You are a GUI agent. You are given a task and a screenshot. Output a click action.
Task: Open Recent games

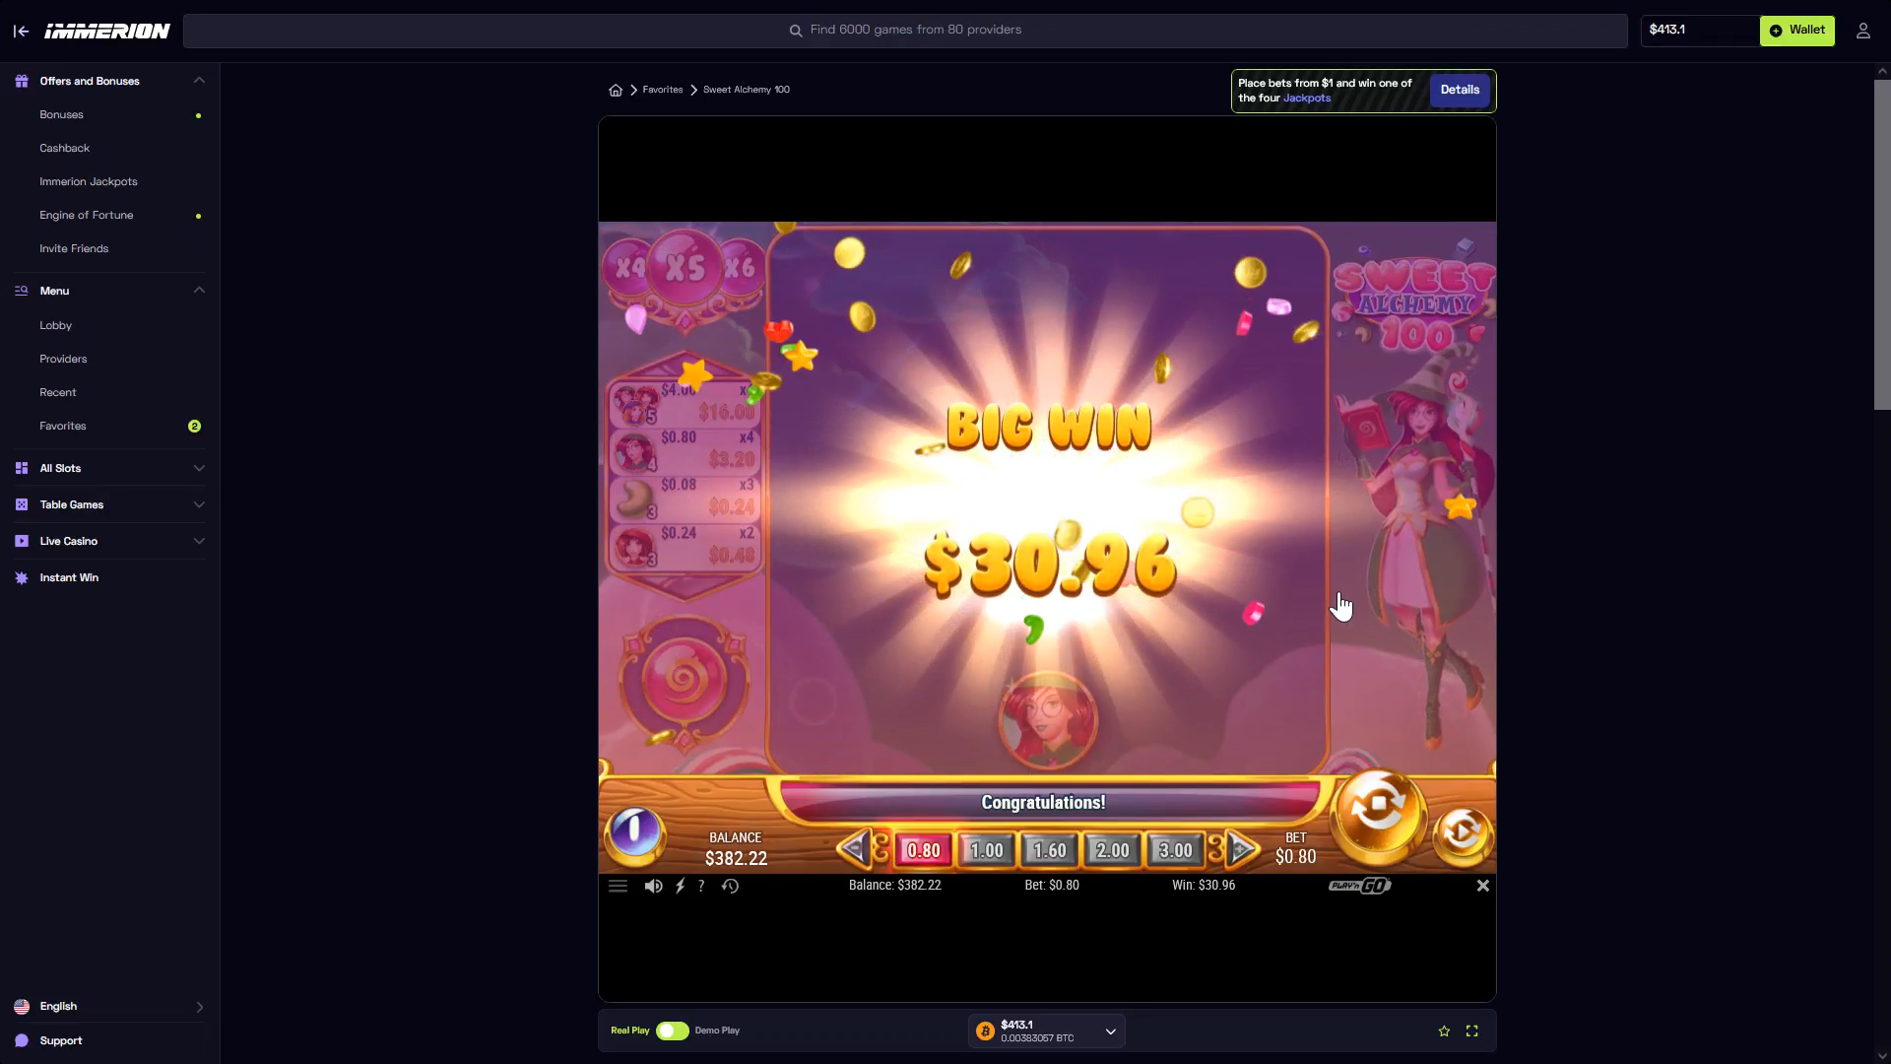click(x=57, y=392)
